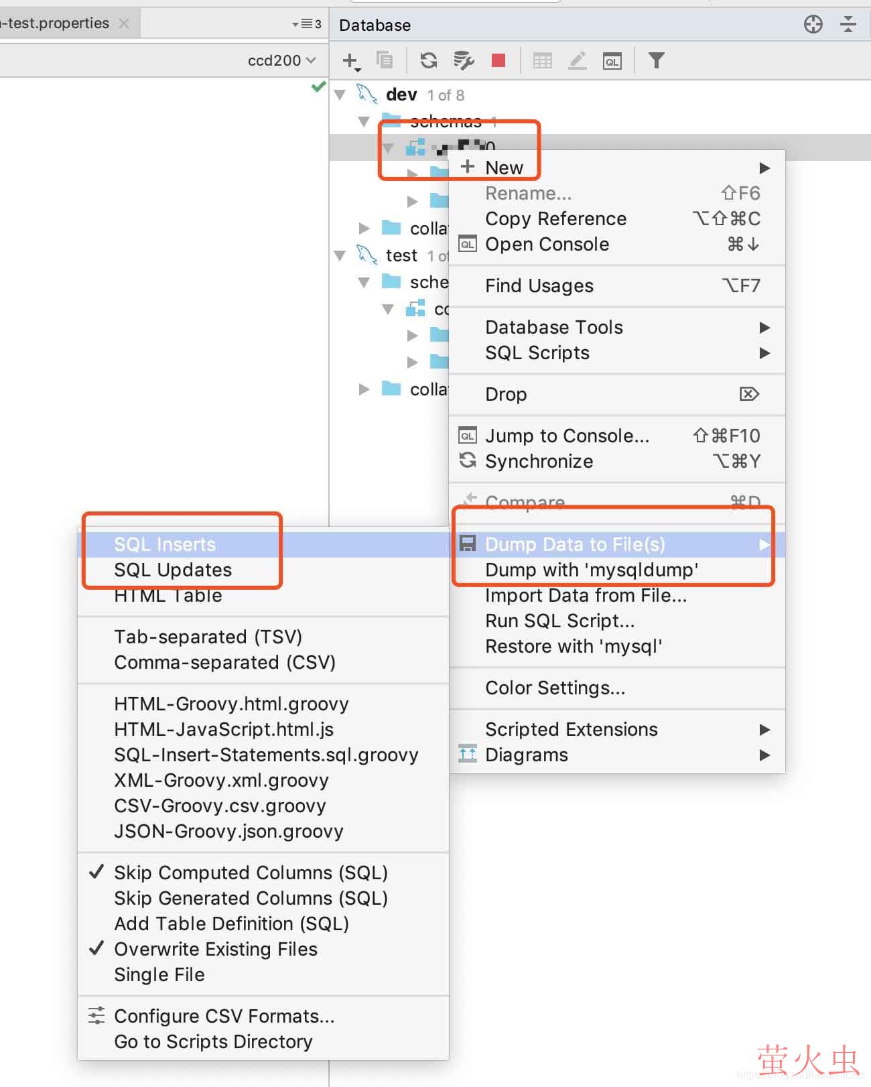871x1087 pixels.
Task: Select JSON-Groovy.json.groovy extractor
Action: pos(263,831)
